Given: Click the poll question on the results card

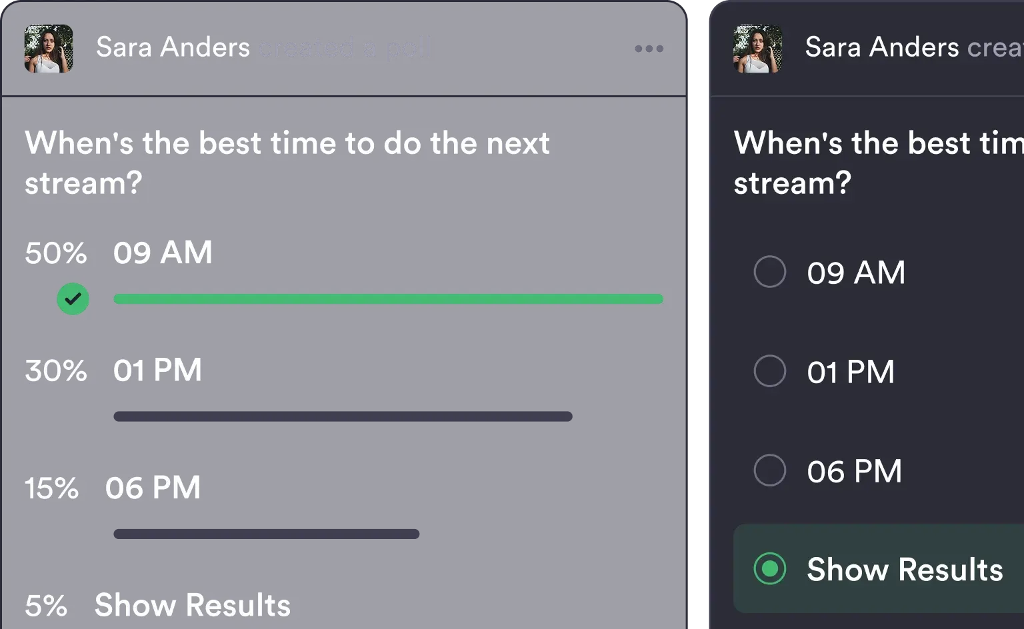Looking at the screenshot, I should [287, 163].
